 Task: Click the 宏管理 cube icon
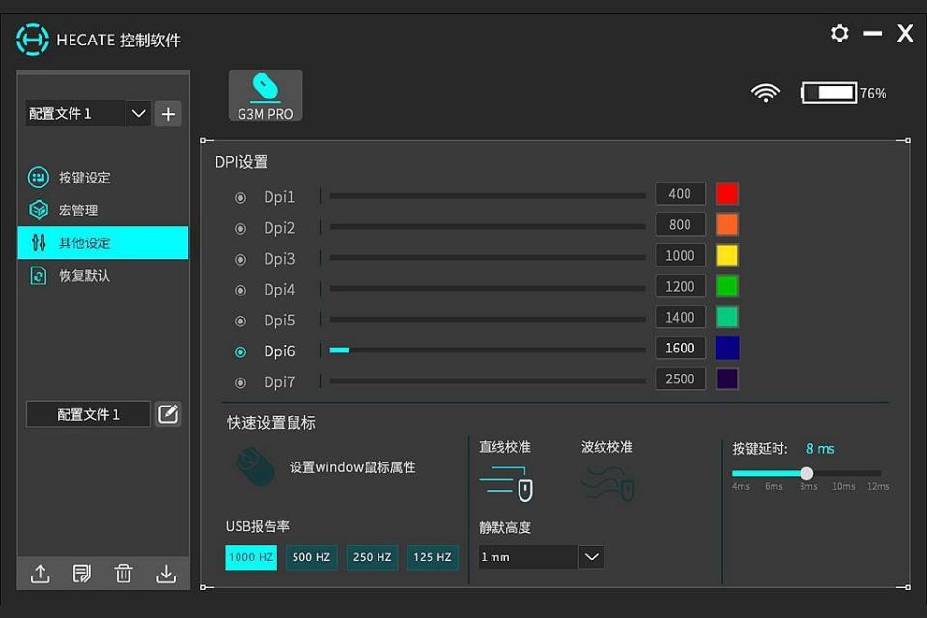[x=39, y=210]
